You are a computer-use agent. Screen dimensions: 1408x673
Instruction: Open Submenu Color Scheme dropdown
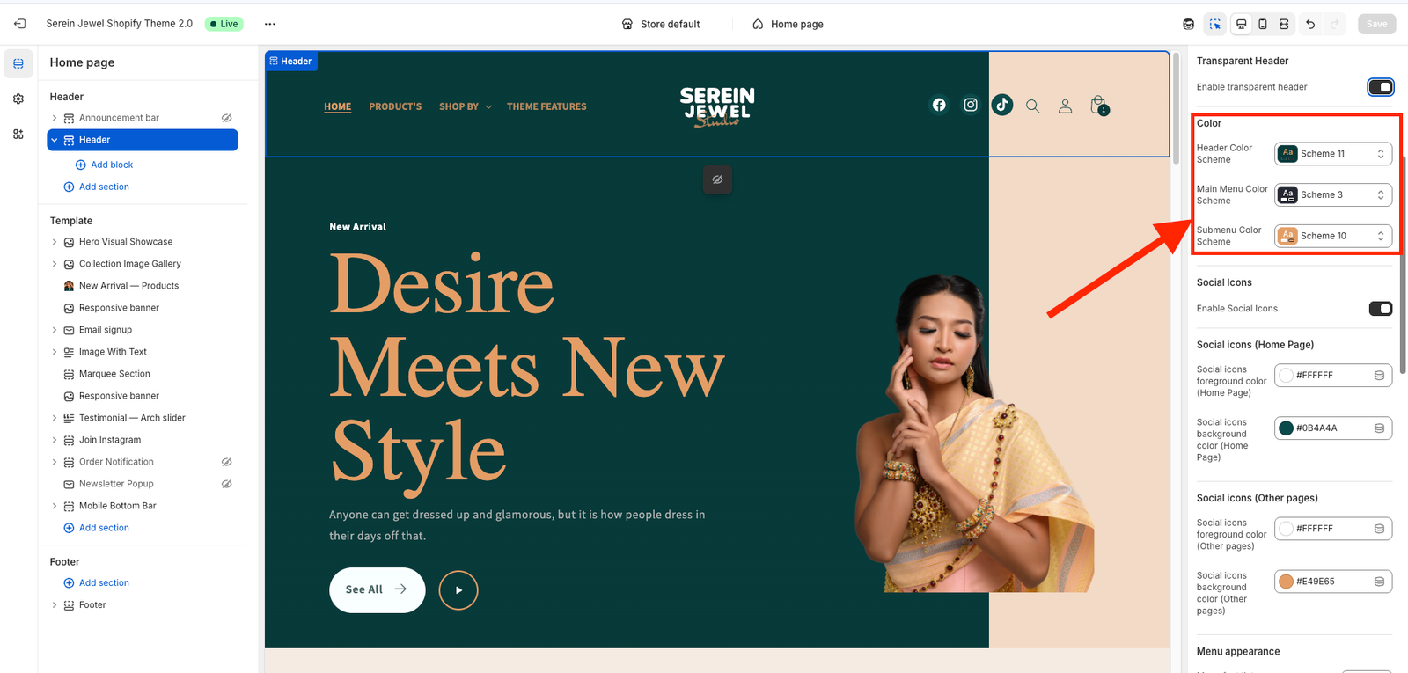(1333, 236)
